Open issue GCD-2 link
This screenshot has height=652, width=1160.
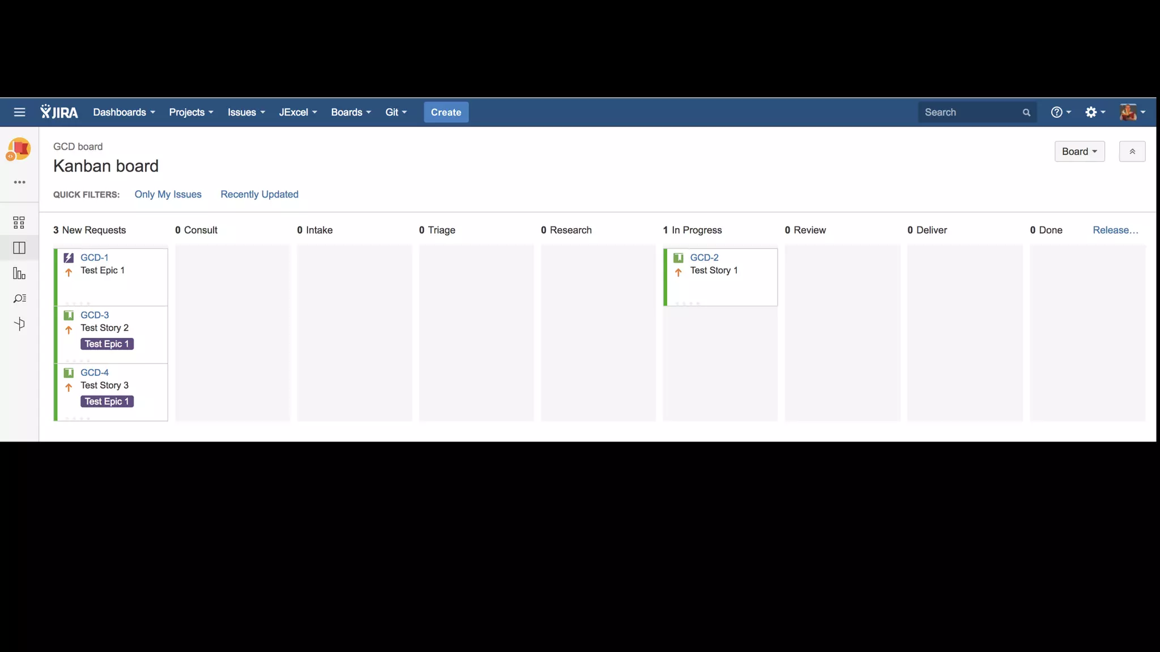704,258
